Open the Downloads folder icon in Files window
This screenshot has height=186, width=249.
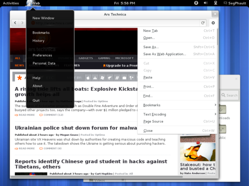(222, 109)
